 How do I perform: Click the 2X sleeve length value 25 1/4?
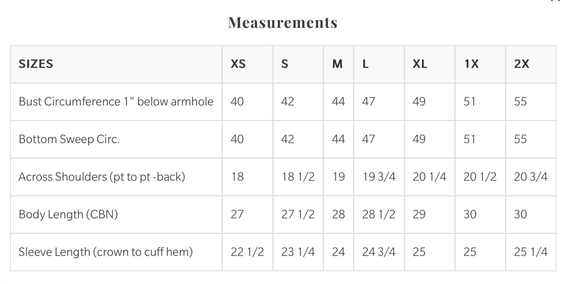tap(531, 252)
